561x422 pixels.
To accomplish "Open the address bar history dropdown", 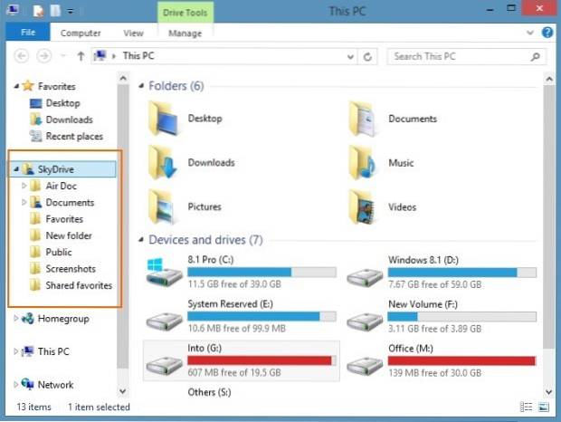I will pyautogui.click(x=349, y=56).
